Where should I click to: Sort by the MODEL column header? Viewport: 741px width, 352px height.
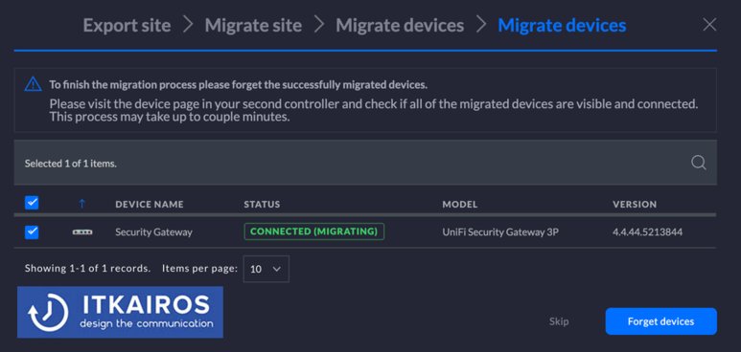[x=460, y=205]
